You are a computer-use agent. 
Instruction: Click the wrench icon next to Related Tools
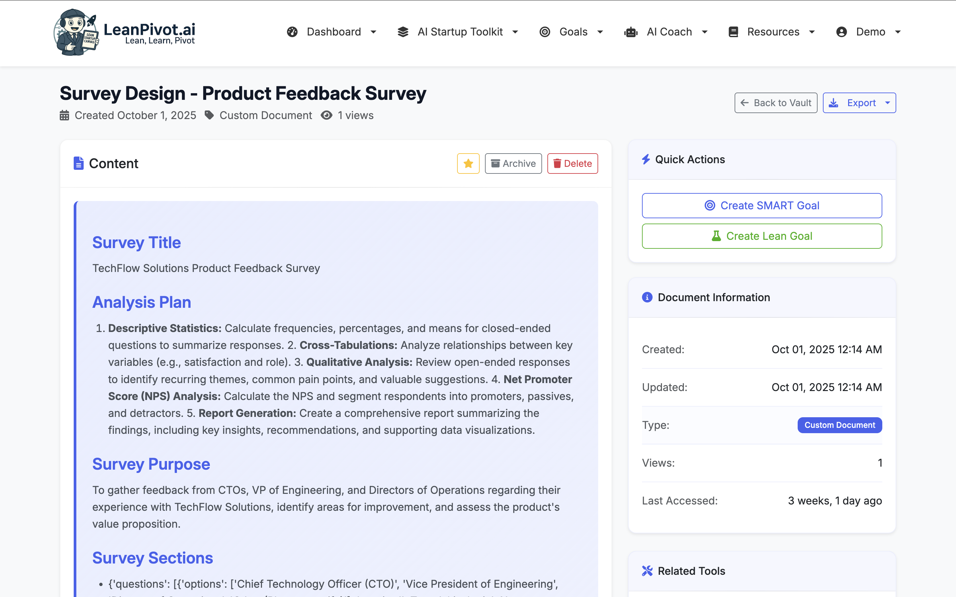[x=648, y=570]
